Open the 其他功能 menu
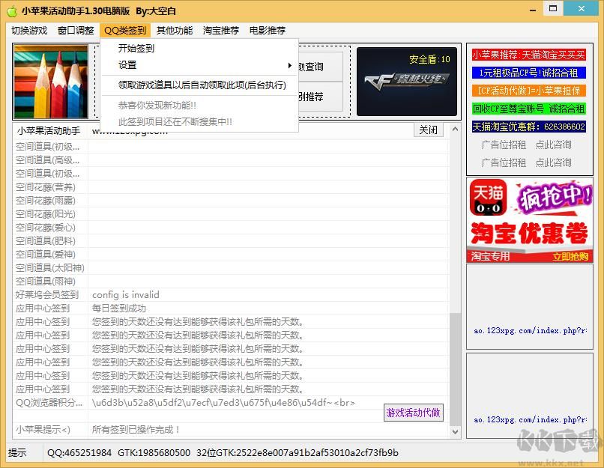The image size is (604, 468). pyautogui.click(x=175, y=31)
